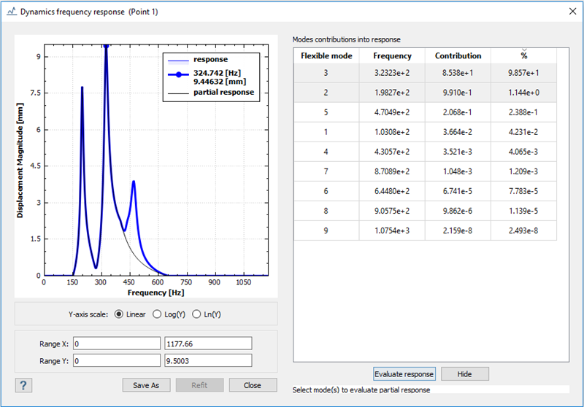Click Range X minimum input field

pos(115,344)
